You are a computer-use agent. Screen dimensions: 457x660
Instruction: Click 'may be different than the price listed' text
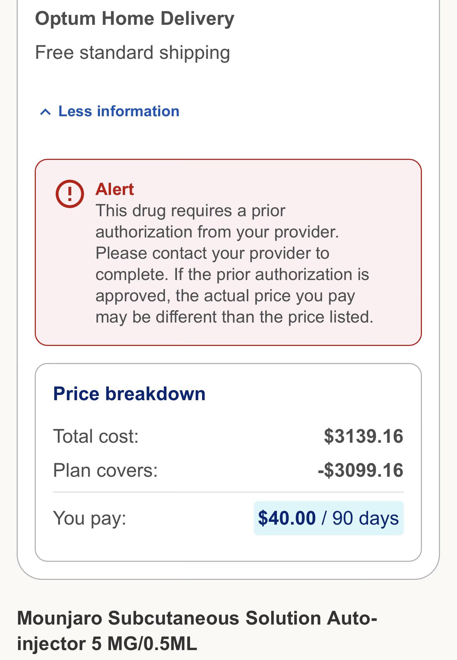point(234,317)
